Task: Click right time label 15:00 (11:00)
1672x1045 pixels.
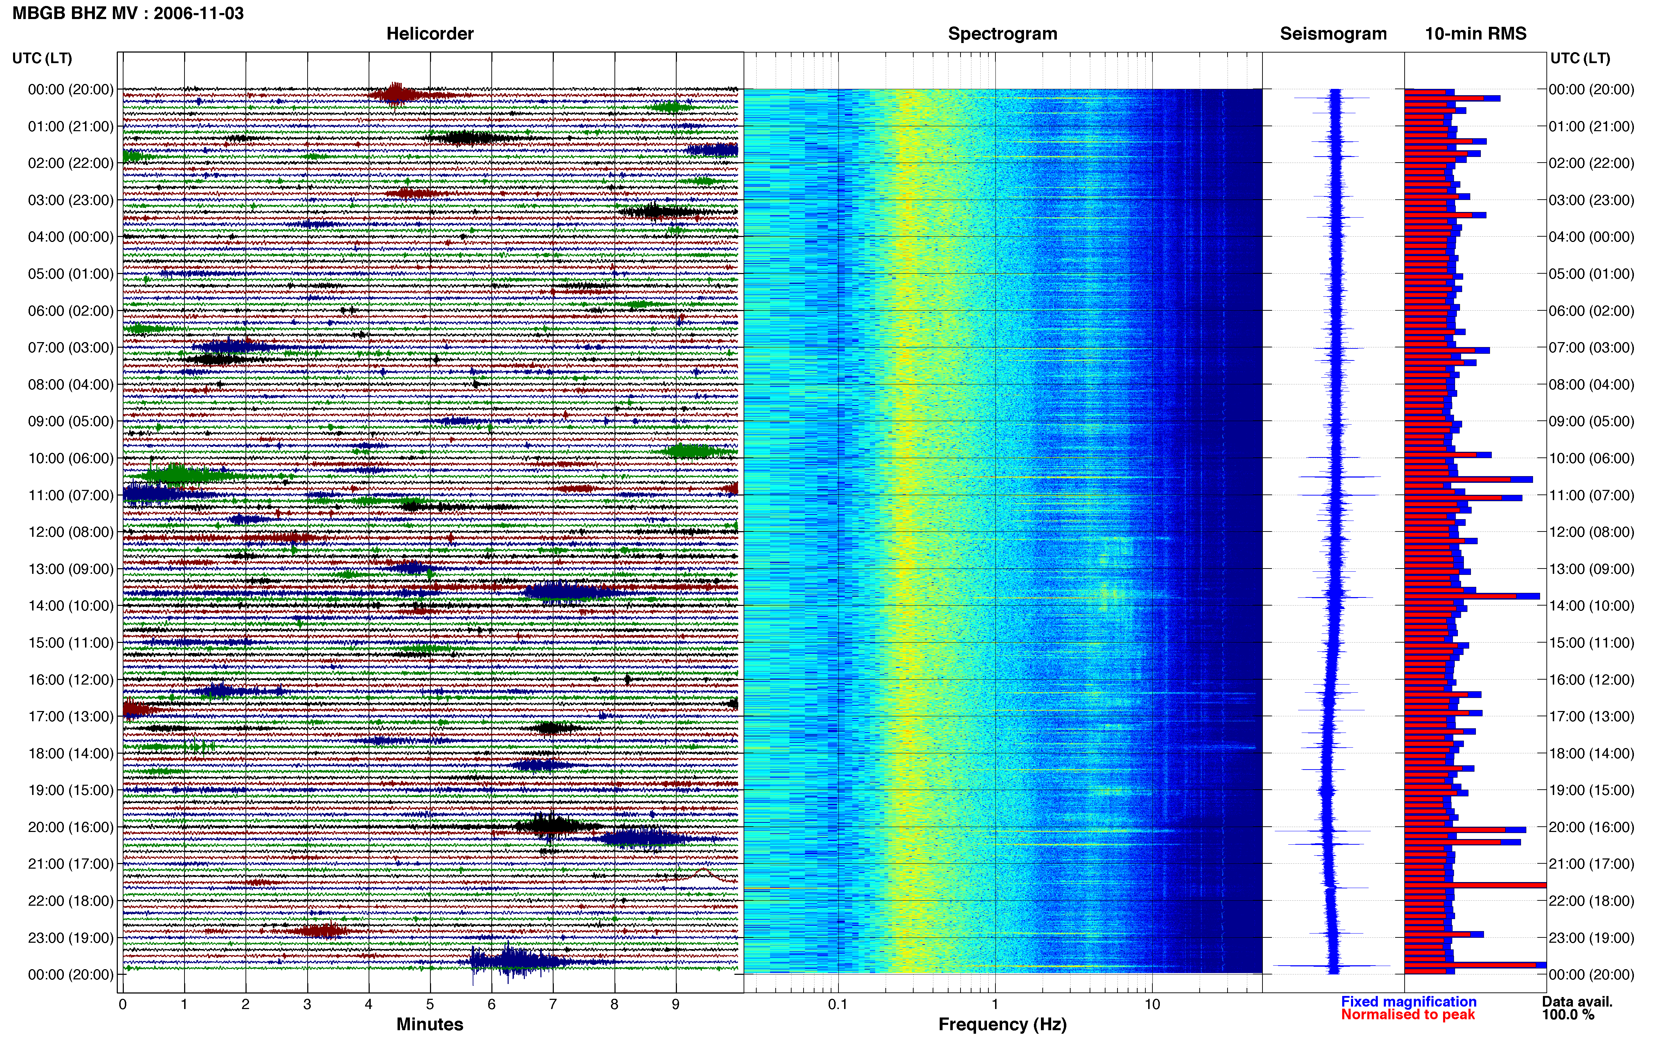Action: click(1591, 643)
